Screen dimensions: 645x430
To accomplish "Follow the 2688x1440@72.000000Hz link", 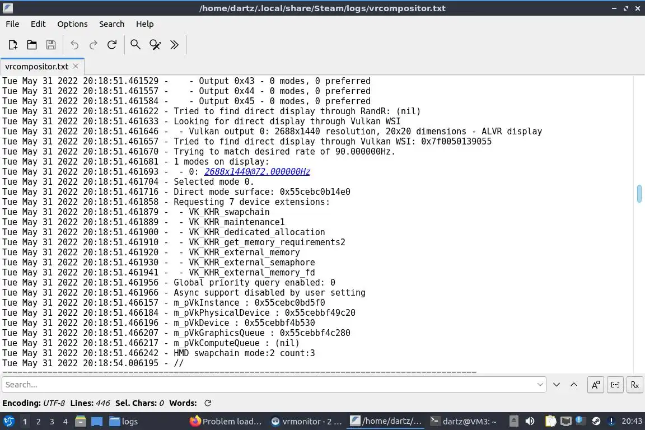I will click(257, 171).
